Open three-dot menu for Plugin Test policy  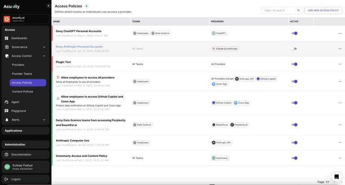340,64
